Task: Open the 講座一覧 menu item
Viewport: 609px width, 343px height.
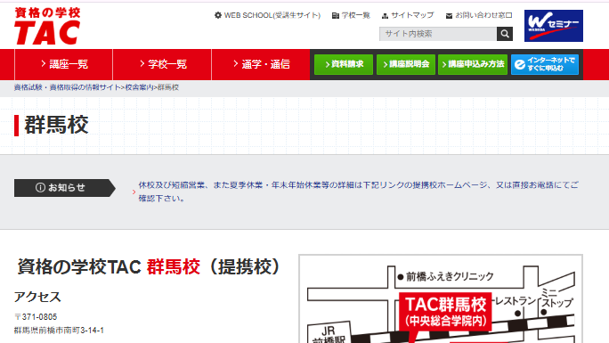Action: tap(64, 64)
